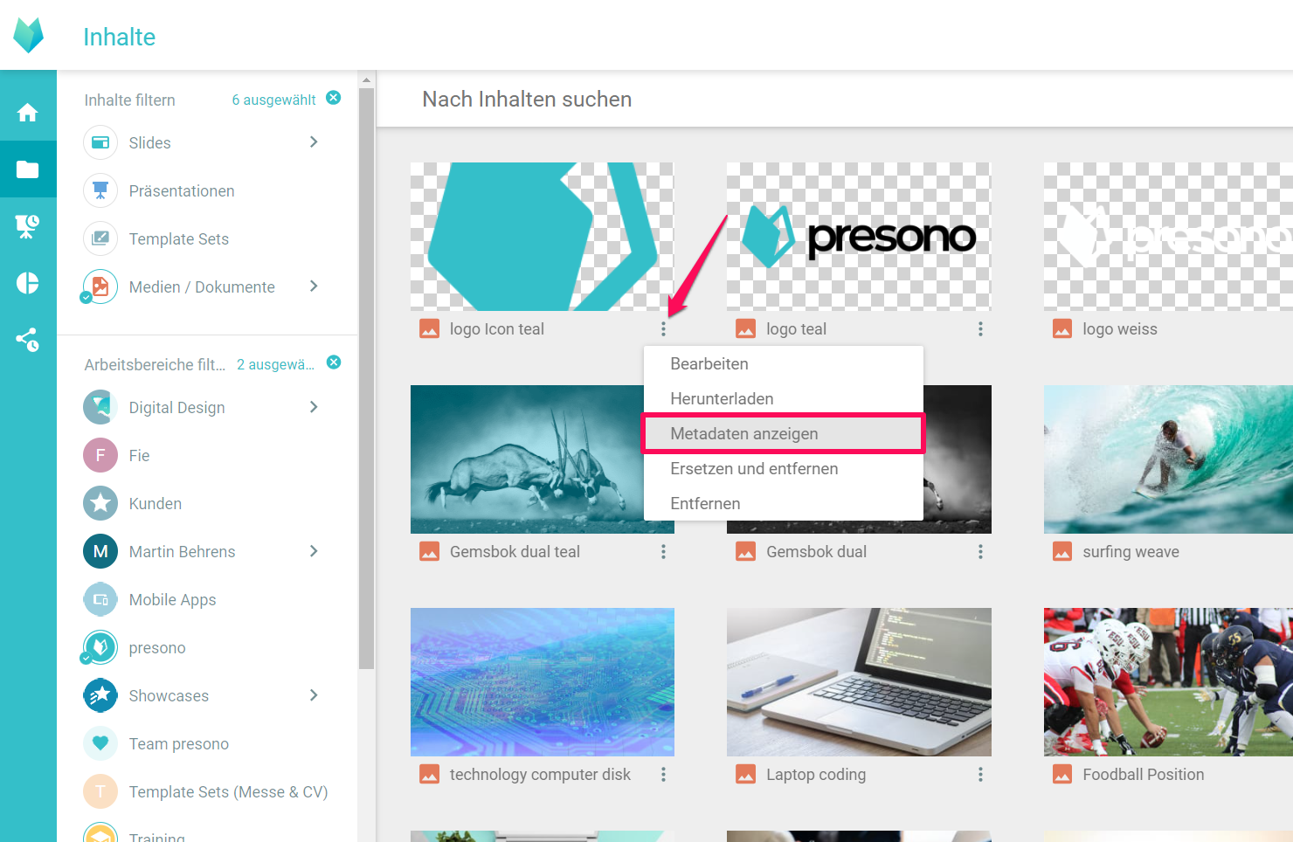Open the share icon in sidebar
The height and width of the screenshot is (842, 1293).
click(x=28, y=340)
